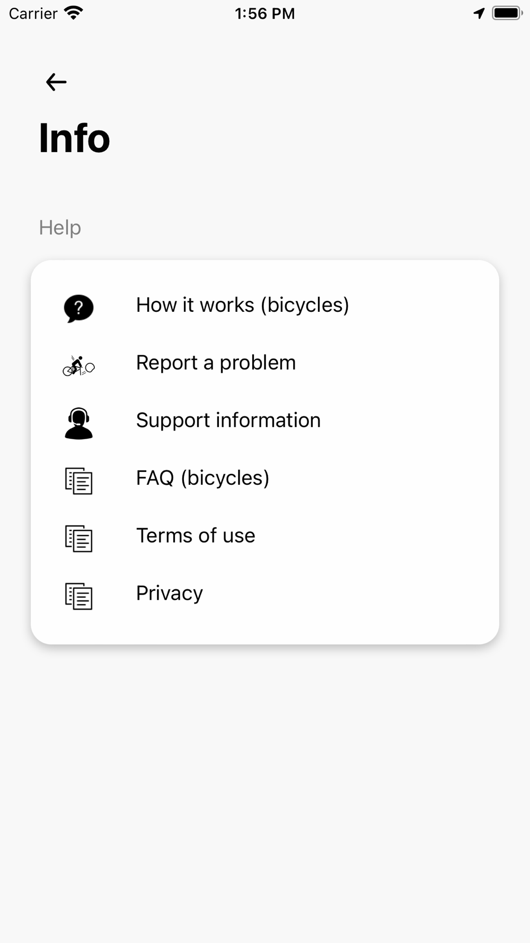Tap the document icon beside Terms of use

(x=78, y=538)
